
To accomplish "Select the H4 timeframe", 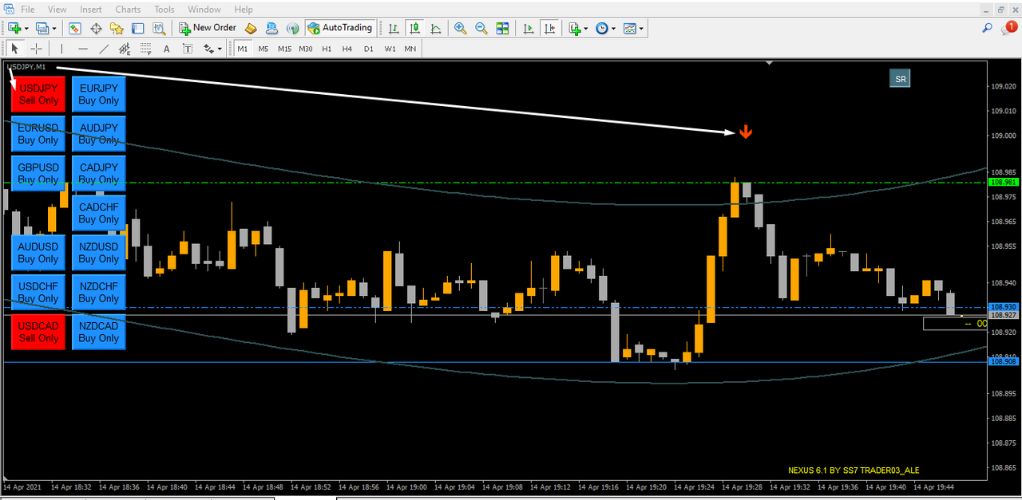I will pyautogui.click(x=347, y=49).
